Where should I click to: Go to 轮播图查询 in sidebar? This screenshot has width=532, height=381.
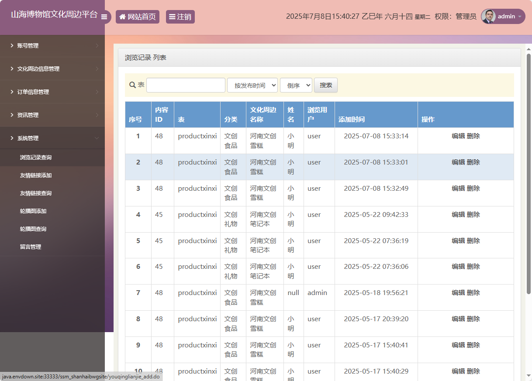click(x=33, y=229)
